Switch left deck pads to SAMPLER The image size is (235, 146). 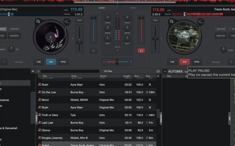point(15,29)
